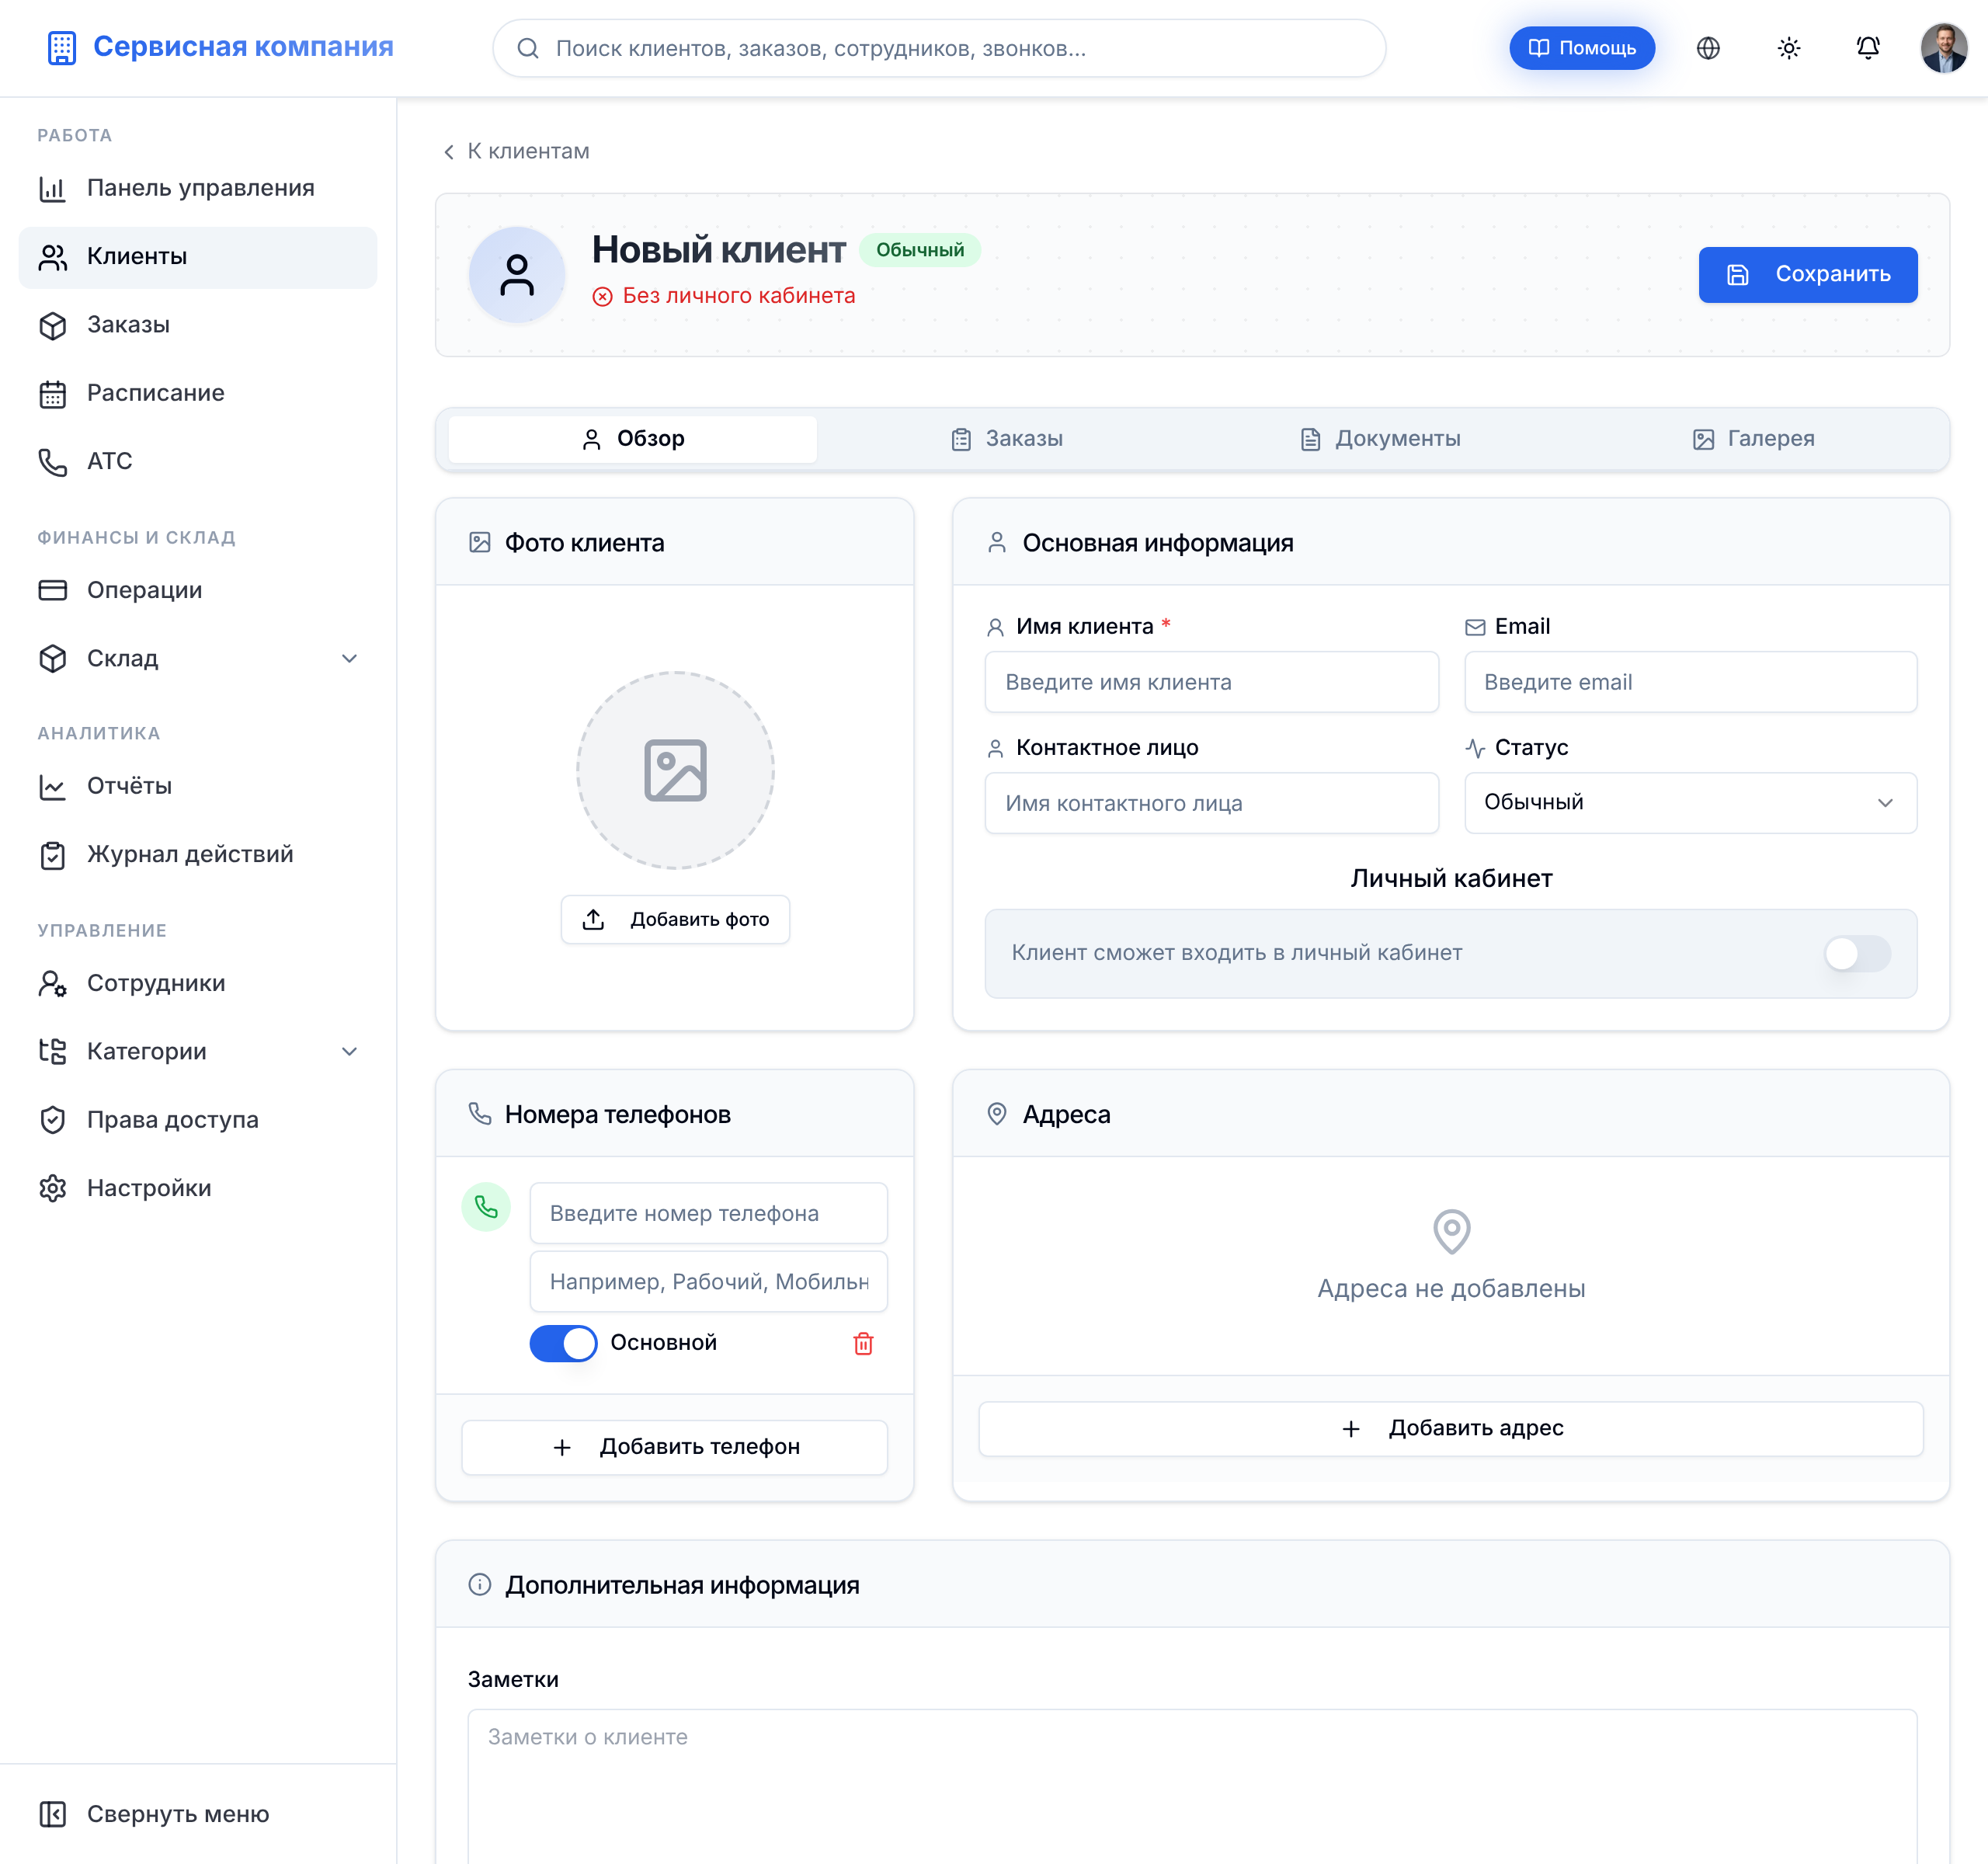Focus Введите номер телефона field
Viewport: 1988px width, 1864px height.
708,1213
